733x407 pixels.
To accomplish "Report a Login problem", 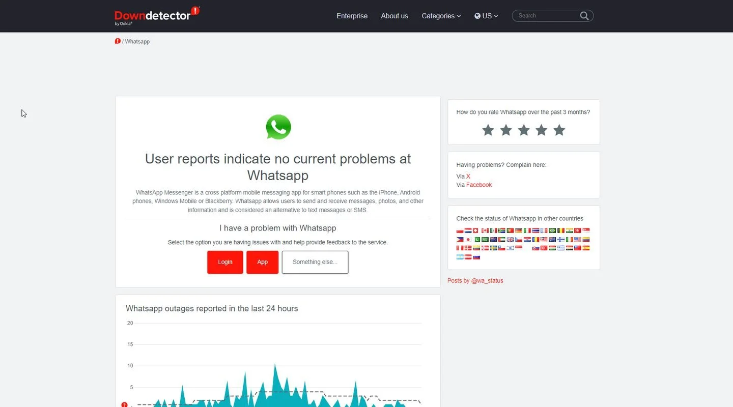I will point(225,262).
